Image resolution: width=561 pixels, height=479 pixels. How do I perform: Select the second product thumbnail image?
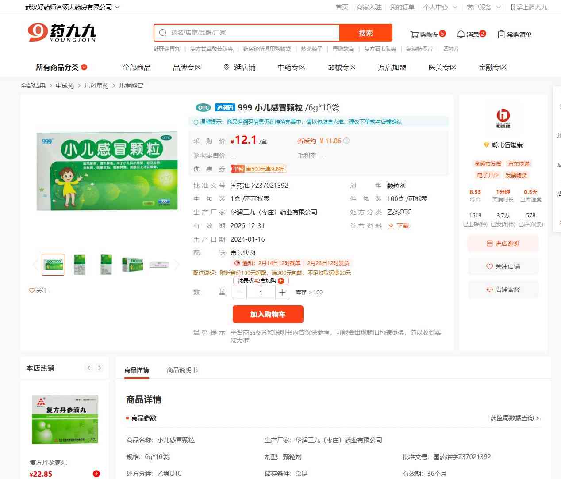click(x=80, y=265)
